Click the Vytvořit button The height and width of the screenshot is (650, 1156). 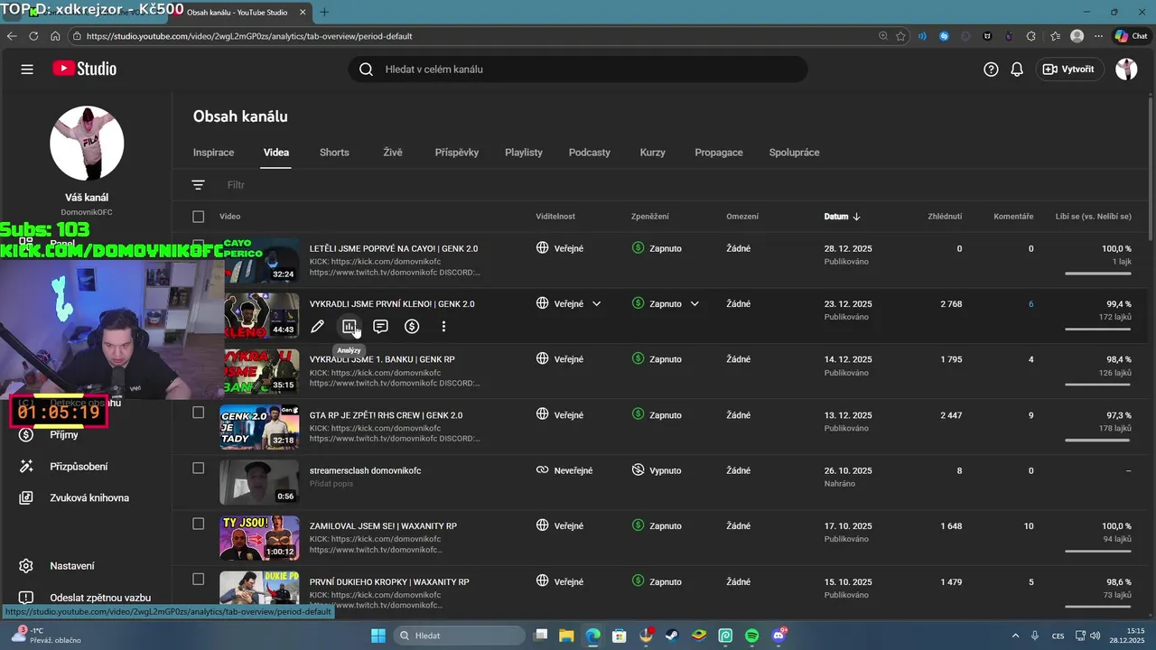click(x=1069, y=70)
